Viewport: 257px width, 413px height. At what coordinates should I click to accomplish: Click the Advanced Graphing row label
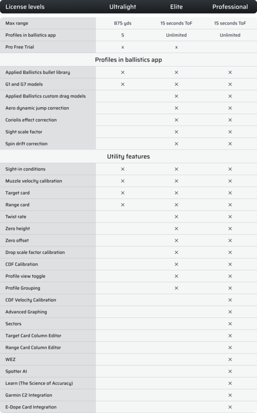pyautogui.click(x=26, y=312)
